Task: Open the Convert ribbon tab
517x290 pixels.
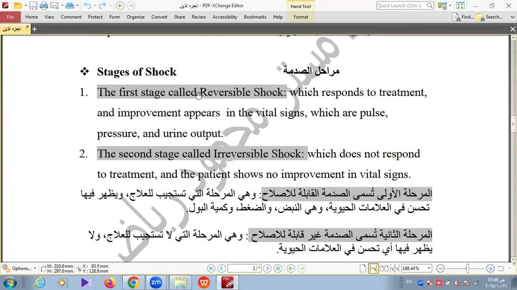Action: pyautogui.click(x=159, y=17)
